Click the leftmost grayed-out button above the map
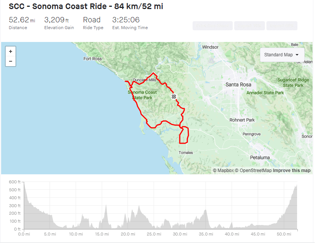The height and width of the screenshot is (245, 319). [x=212, y=26]
